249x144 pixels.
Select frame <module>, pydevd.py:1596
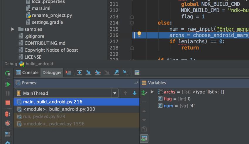click(x=76, y=124)
